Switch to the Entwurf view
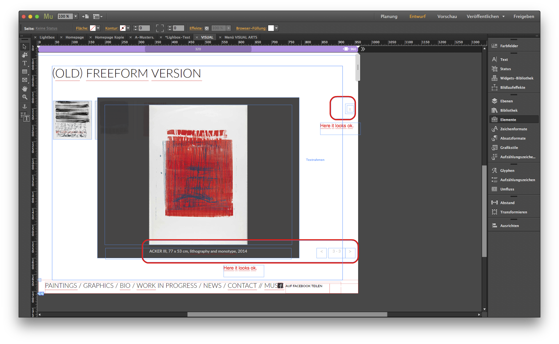 417,16
